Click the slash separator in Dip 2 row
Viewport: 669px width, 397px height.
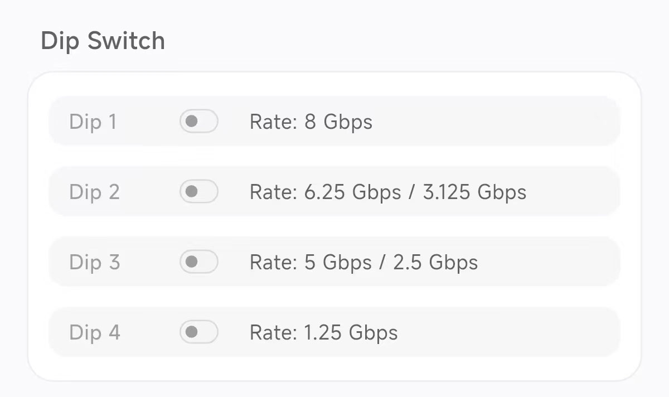coord(412,192)
